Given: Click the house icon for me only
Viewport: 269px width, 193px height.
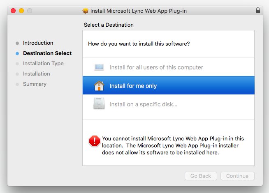Looking at the screenshot, I should [x=99, y=85].
